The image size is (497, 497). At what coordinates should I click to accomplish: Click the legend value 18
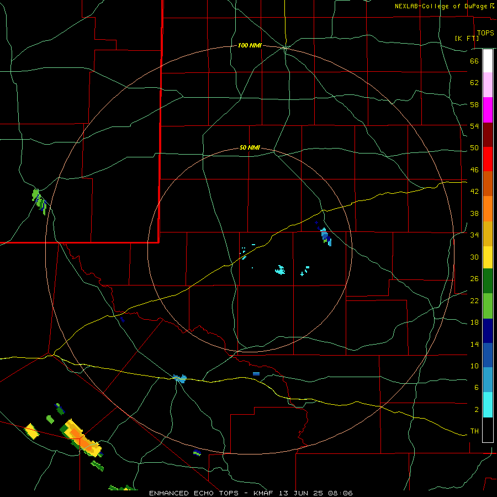click(x=474, y=322)
